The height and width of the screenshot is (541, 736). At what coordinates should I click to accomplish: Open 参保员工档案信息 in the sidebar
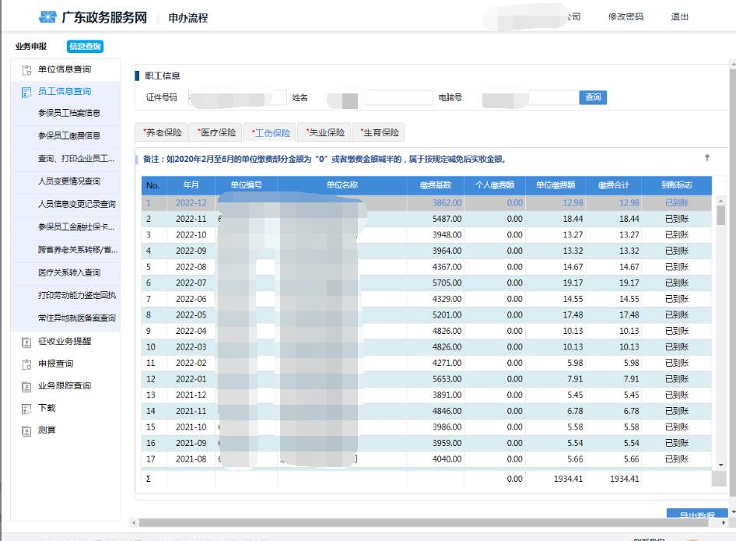pos(69,113)
